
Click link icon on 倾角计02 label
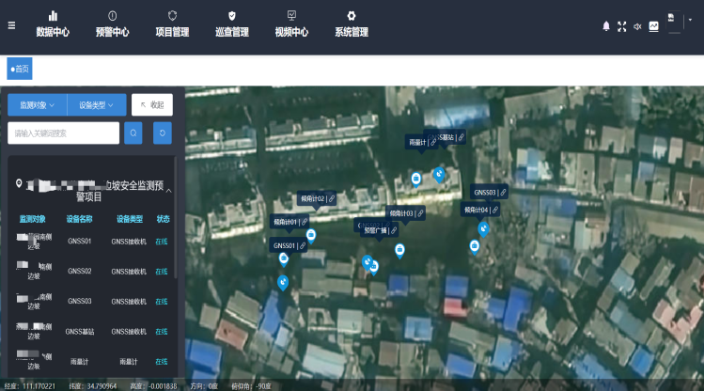coord(332,199)
